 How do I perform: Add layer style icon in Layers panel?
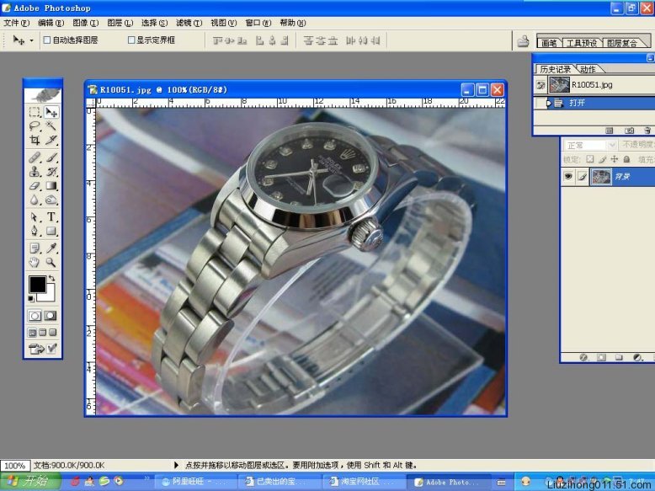point(583,358)
